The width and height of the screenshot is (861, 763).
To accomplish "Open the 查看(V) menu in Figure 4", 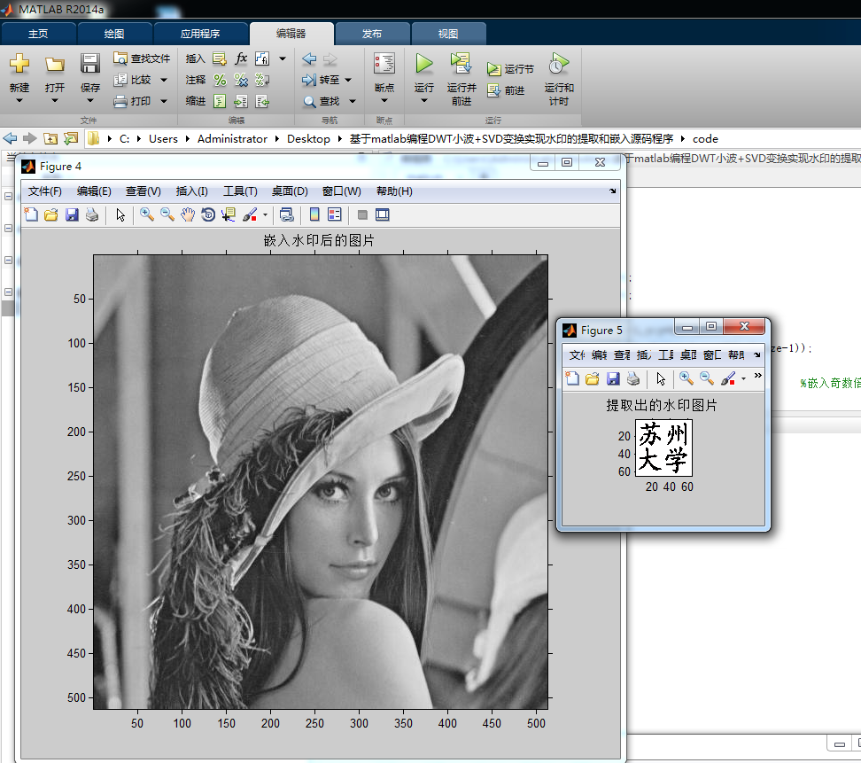I will click(x=143, y=191).
